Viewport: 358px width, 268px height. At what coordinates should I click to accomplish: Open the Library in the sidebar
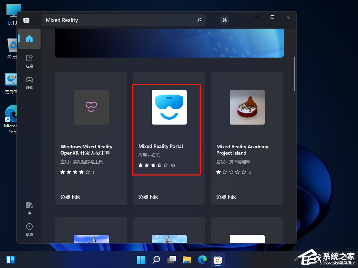[29, 207]
